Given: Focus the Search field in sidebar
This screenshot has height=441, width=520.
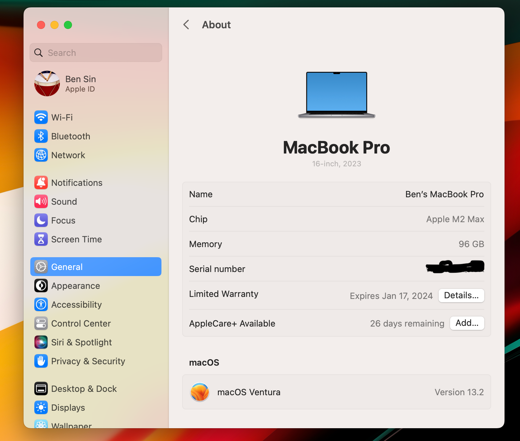Looking at the screenshot, I should 96,53.
